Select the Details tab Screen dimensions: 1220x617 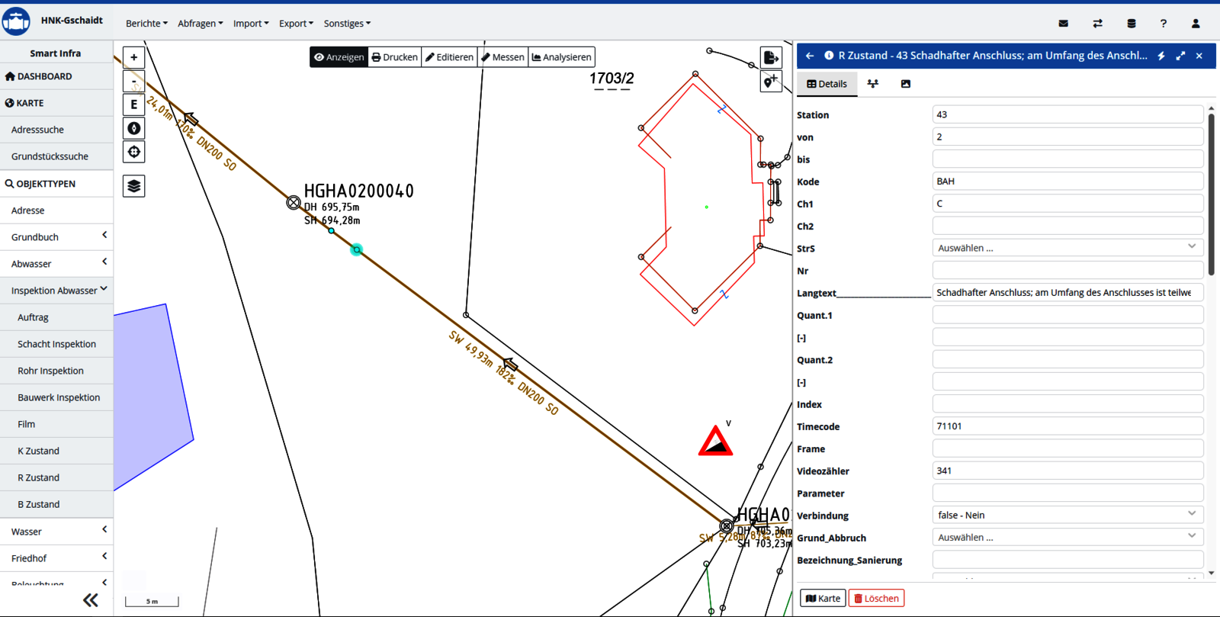[x=827, y=84]
